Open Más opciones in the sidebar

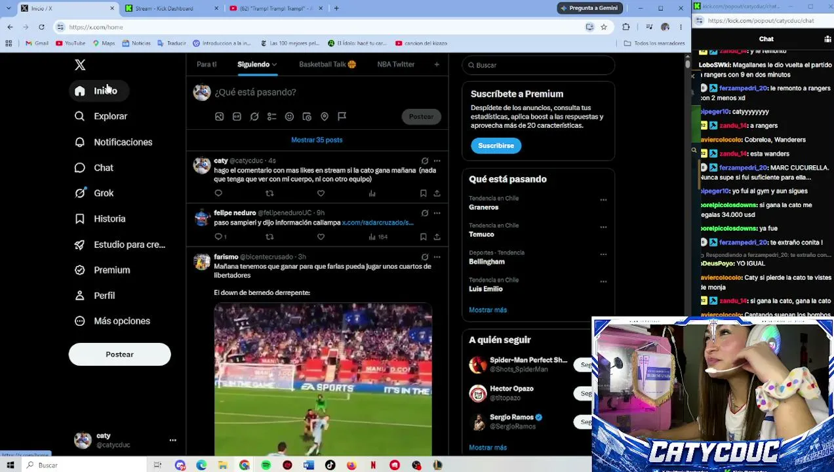[x=113, y=321]
